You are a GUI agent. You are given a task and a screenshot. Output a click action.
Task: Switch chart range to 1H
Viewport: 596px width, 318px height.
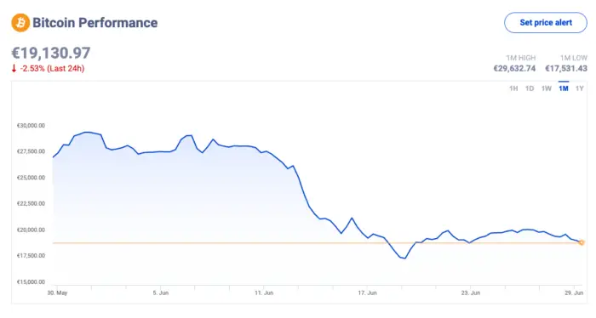pos(513,88)
